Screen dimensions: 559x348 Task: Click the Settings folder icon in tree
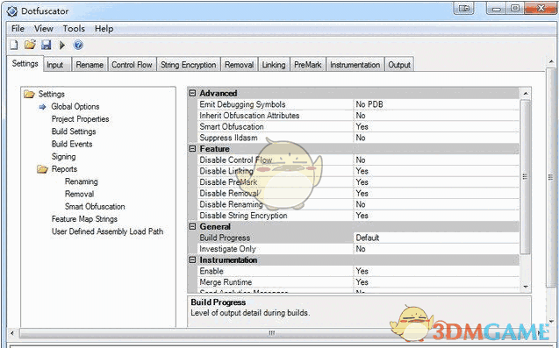(x=29, y=94)
